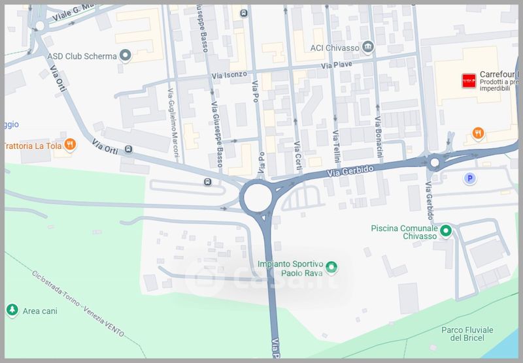
Task: Select the Parco Fluviale del Bricel label
Action: point(467,334)
